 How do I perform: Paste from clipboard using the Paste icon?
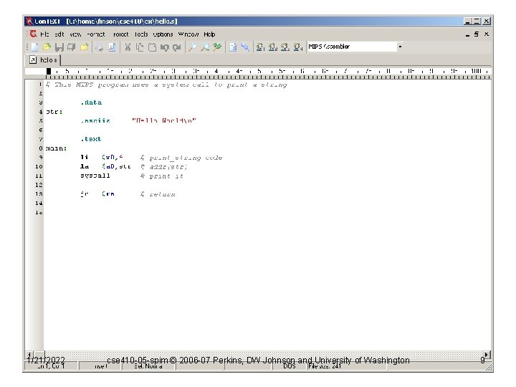point(152,47)
